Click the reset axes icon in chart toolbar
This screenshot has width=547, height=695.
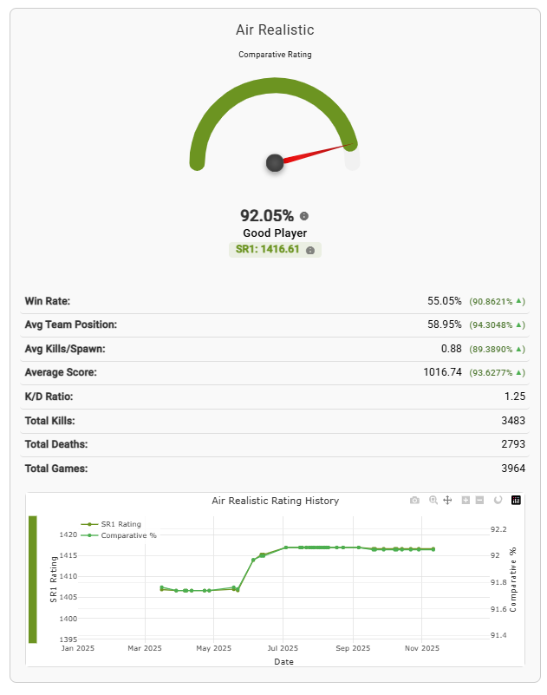click(498, 501)
